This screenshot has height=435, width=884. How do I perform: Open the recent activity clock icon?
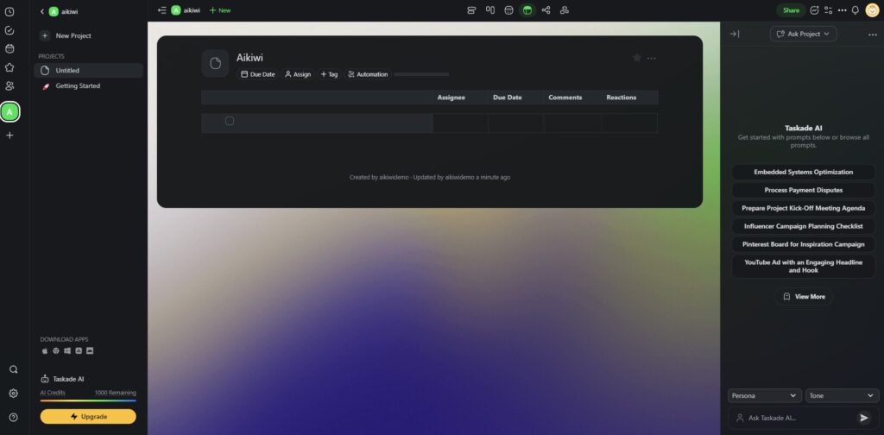(x=9, y=12)
